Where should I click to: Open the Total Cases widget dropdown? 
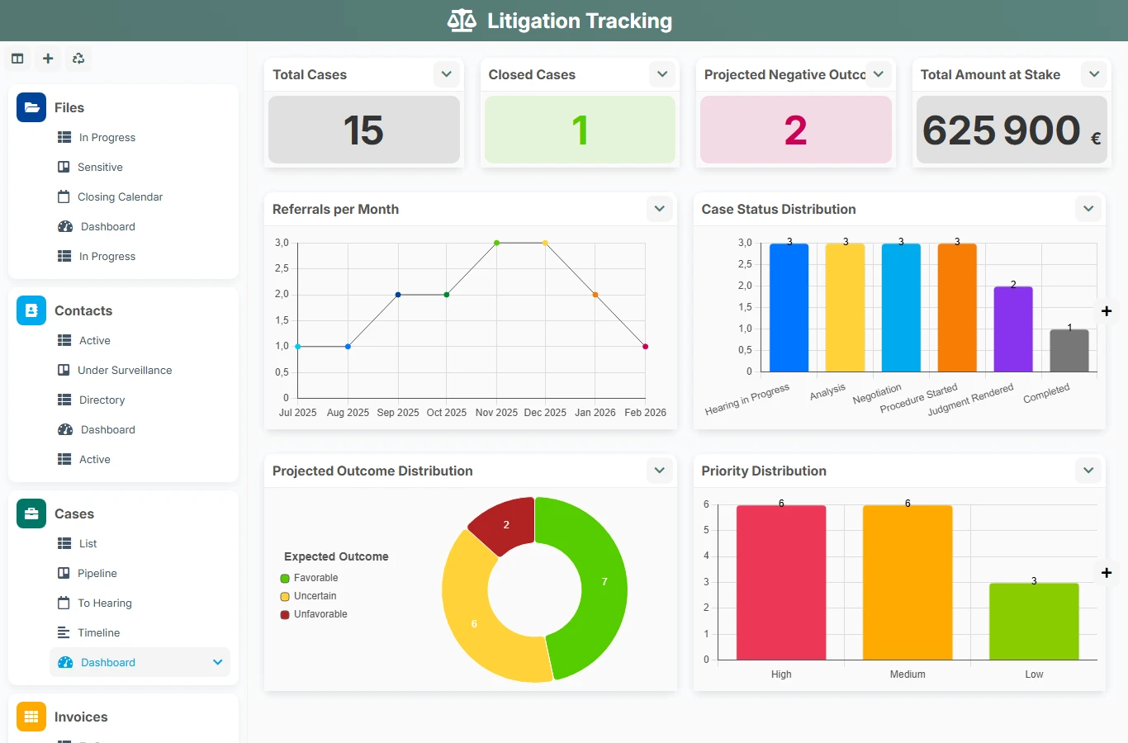pyautogui.click(x=447, y=74)
